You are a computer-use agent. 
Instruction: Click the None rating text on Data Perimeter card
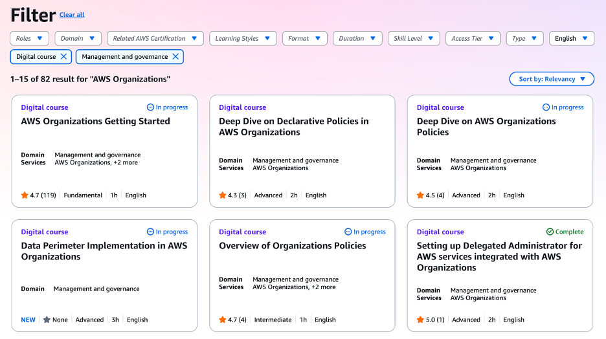coord(60,320)
